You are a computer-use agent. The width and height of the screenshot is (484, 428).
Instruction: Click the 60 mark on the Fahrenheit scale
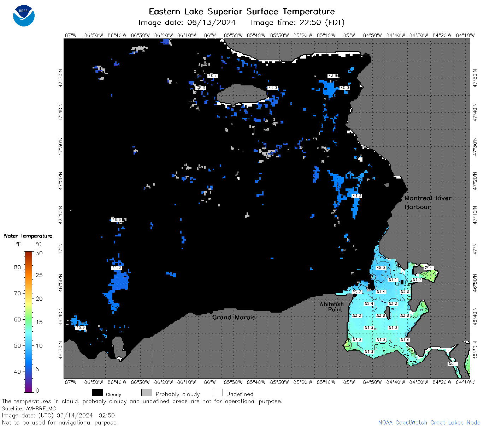tap(17, 319)
